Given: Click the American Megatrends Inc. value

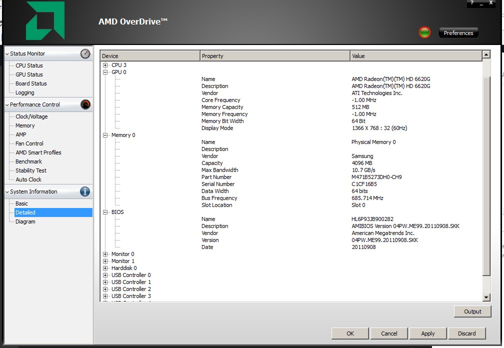Looking at the screenshot, I should tap(383, 233).
